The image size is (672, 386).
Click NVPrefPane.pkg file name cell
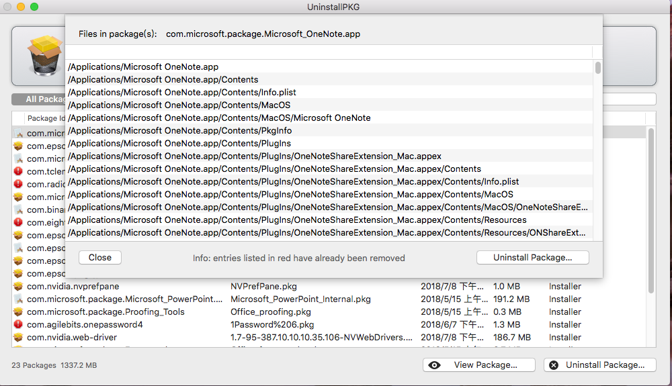point(263,286)
